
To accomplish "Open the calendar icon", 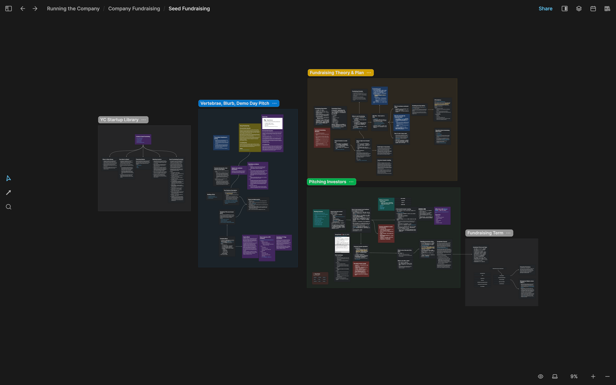I will point(593,9).
